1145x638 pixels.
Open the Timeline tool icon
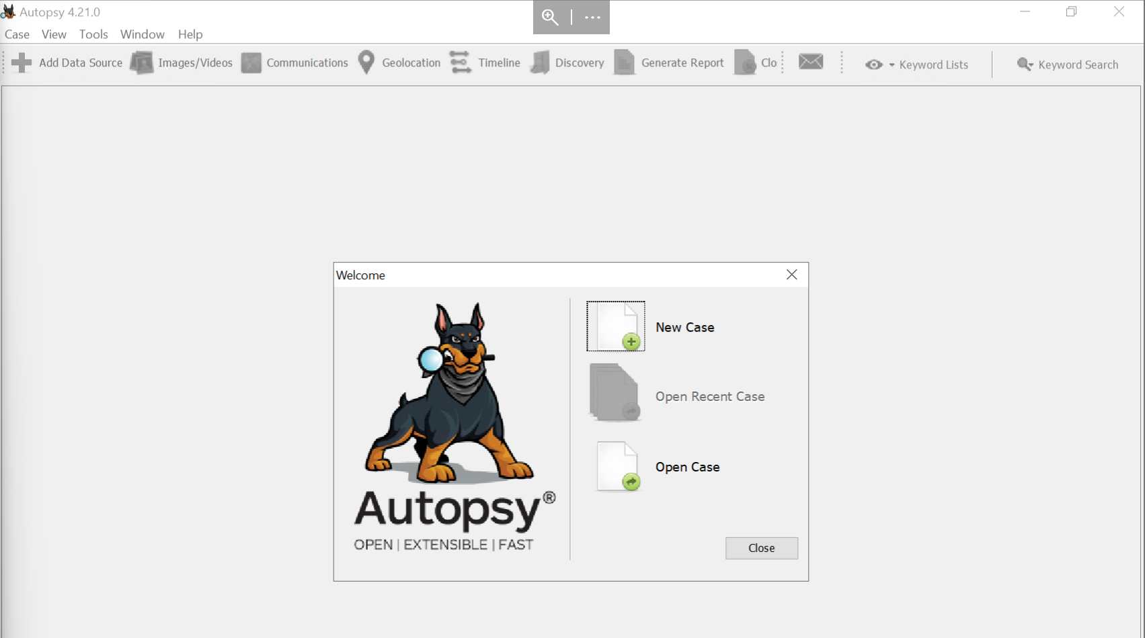[461, 62]
